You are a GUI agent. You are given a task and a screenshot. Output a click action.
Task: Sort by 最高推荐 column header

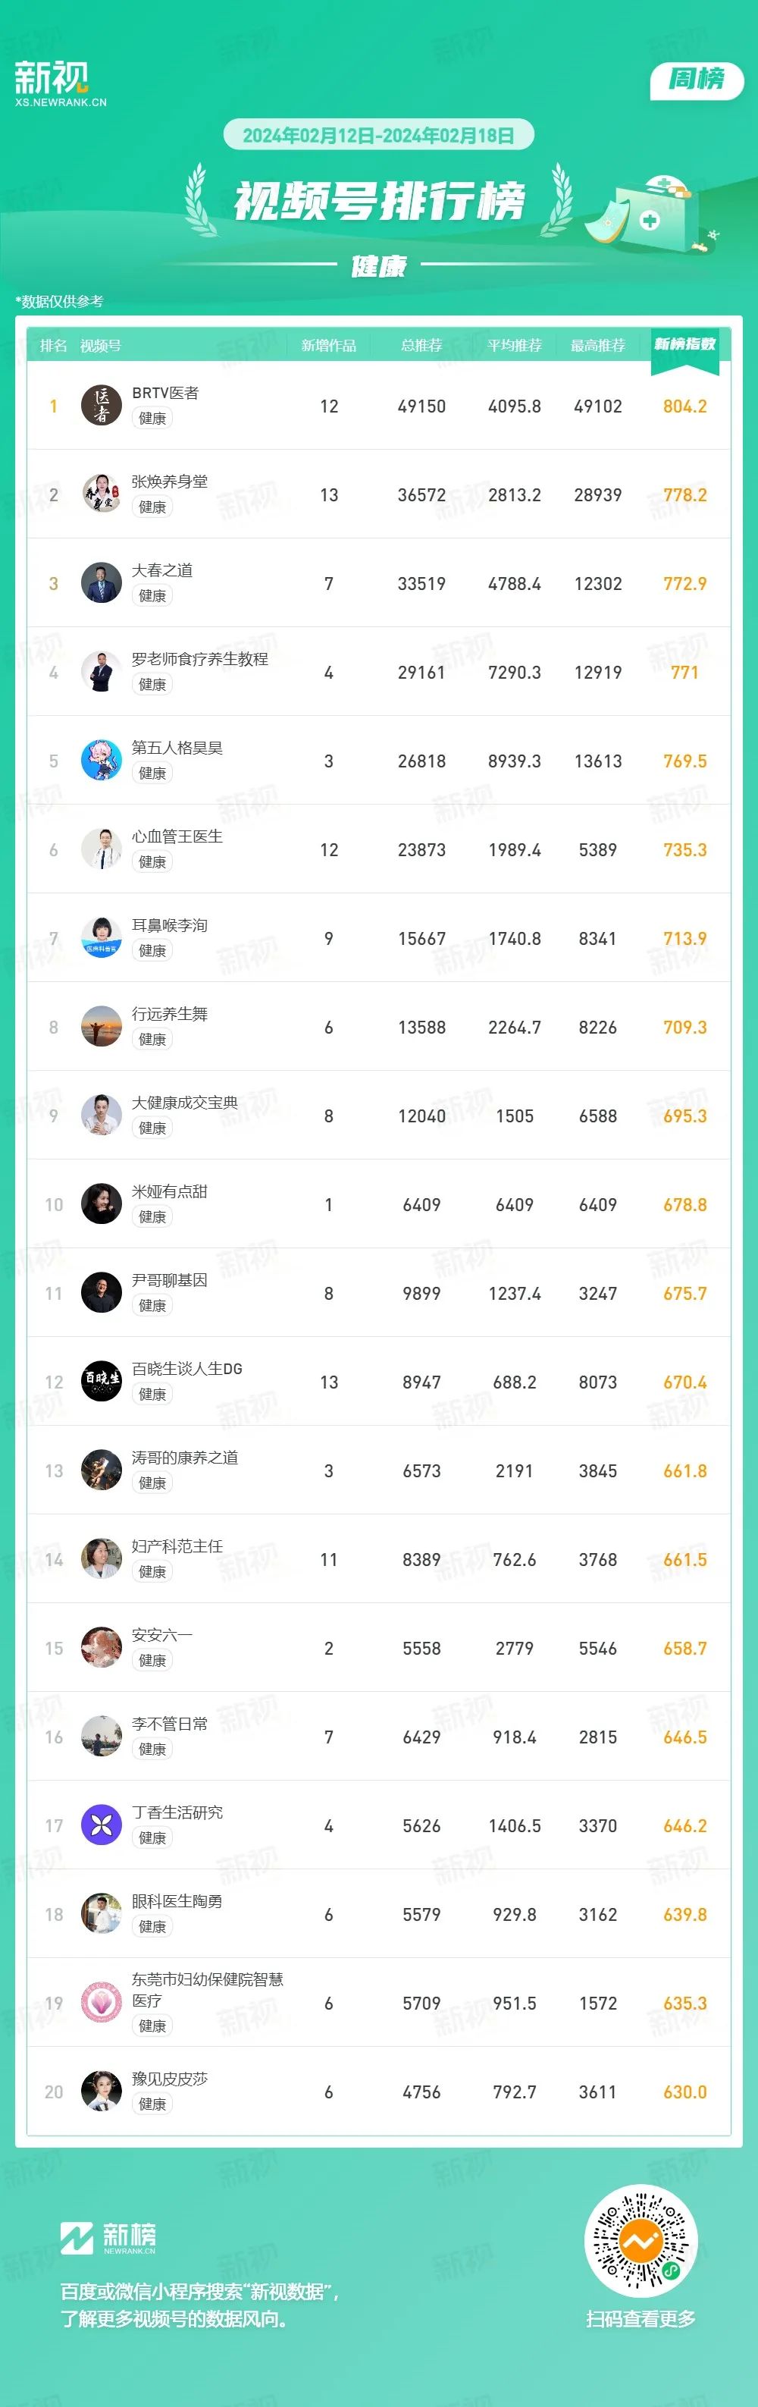tap(598, 346)
